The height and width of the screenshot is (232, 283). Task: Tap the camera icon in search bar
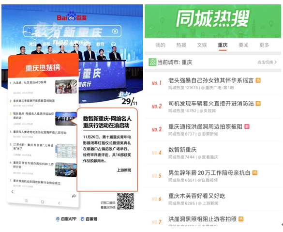click(115, 31)
